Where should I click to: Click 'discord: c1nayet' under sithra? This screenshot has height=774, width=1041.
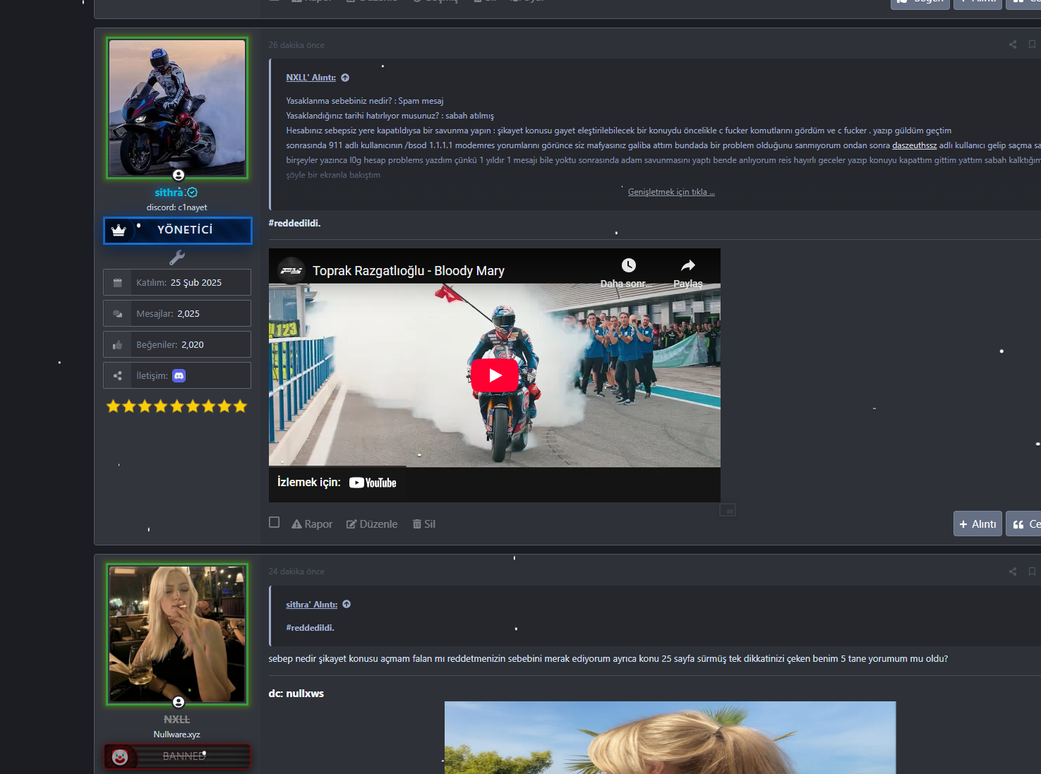177,207
